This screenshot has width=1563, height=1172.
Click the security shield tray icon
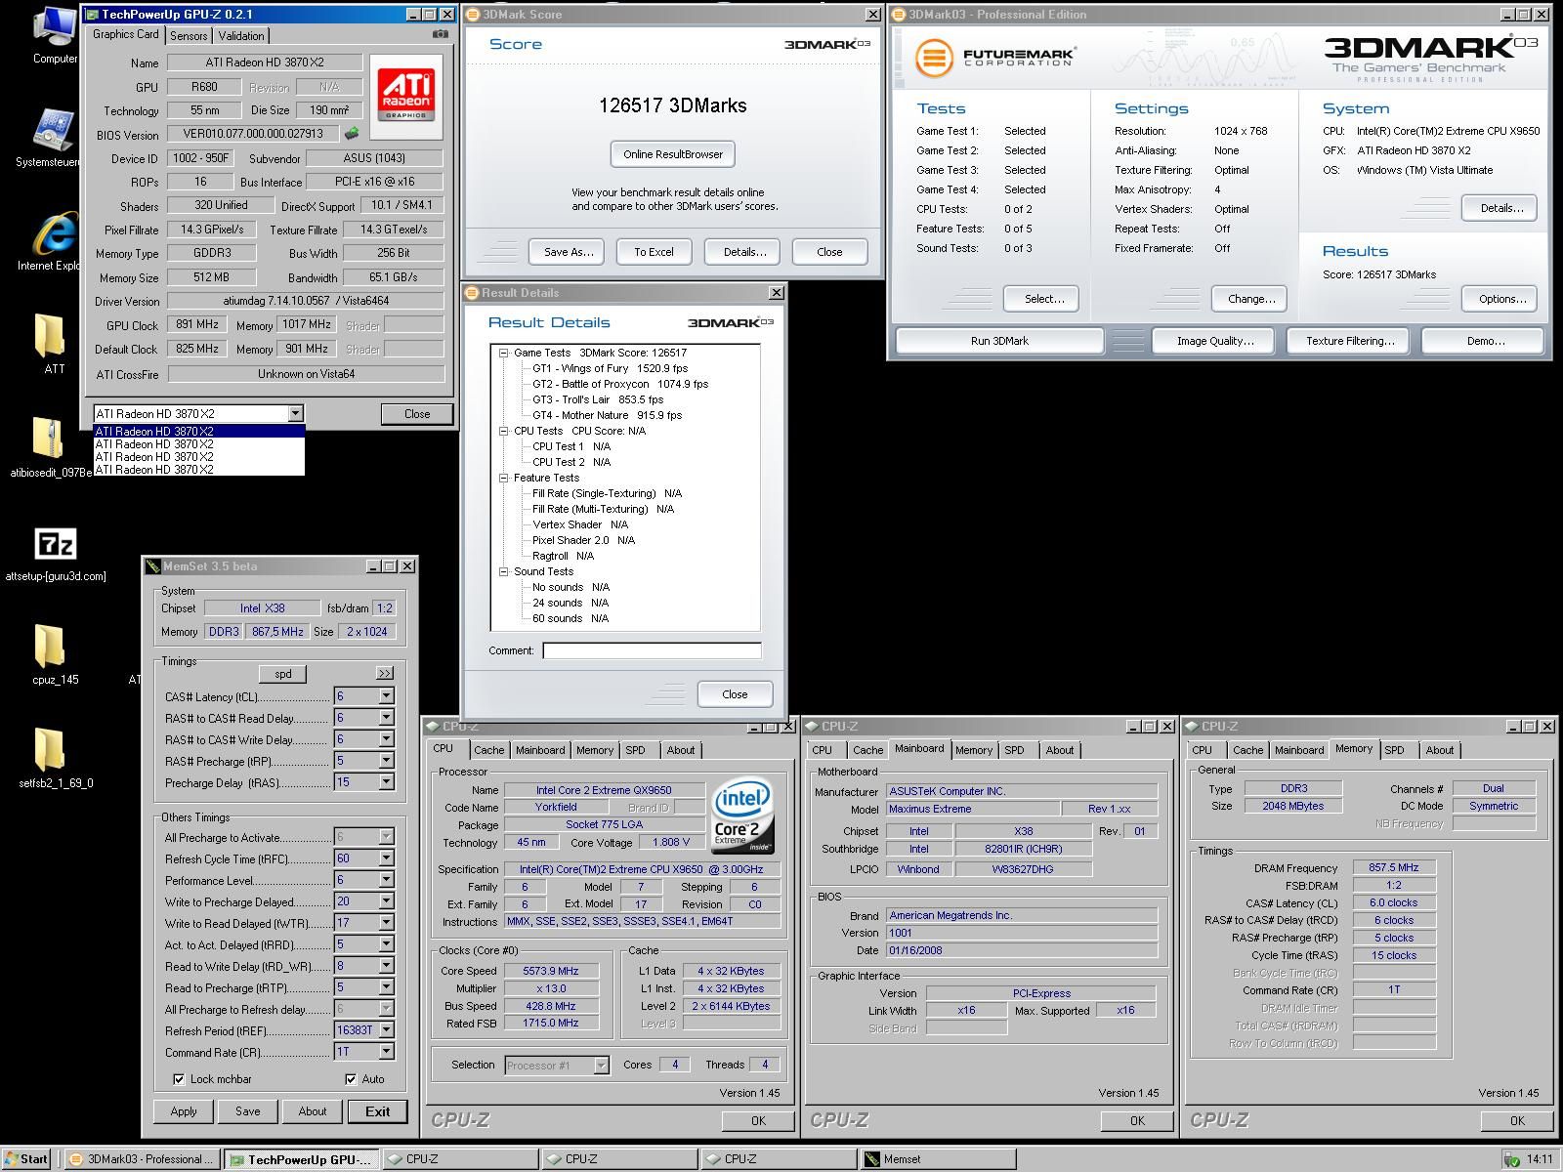click(1511, 1159)
